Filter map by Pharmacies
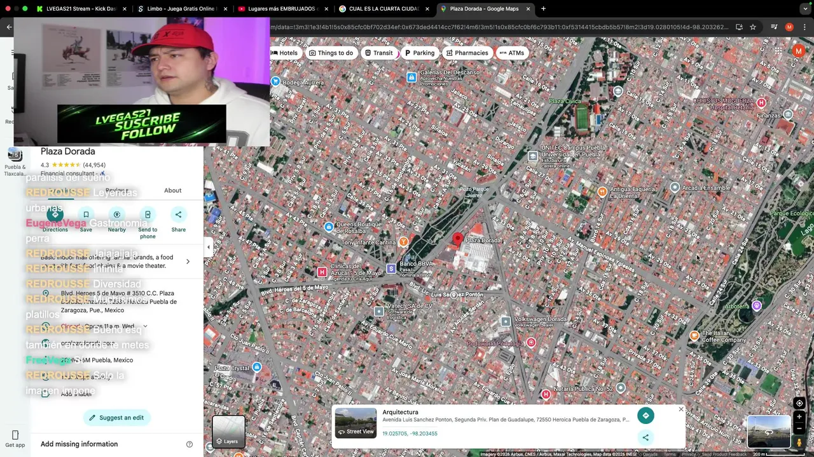 pos(467,53)
